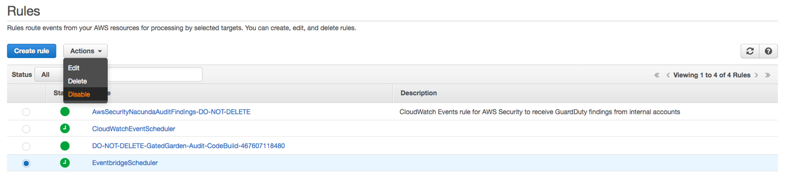785x183 pixels.
Task: Select radio button for DO-NOT-DELETE-GatedGarden rule
Action: point(26,146)
